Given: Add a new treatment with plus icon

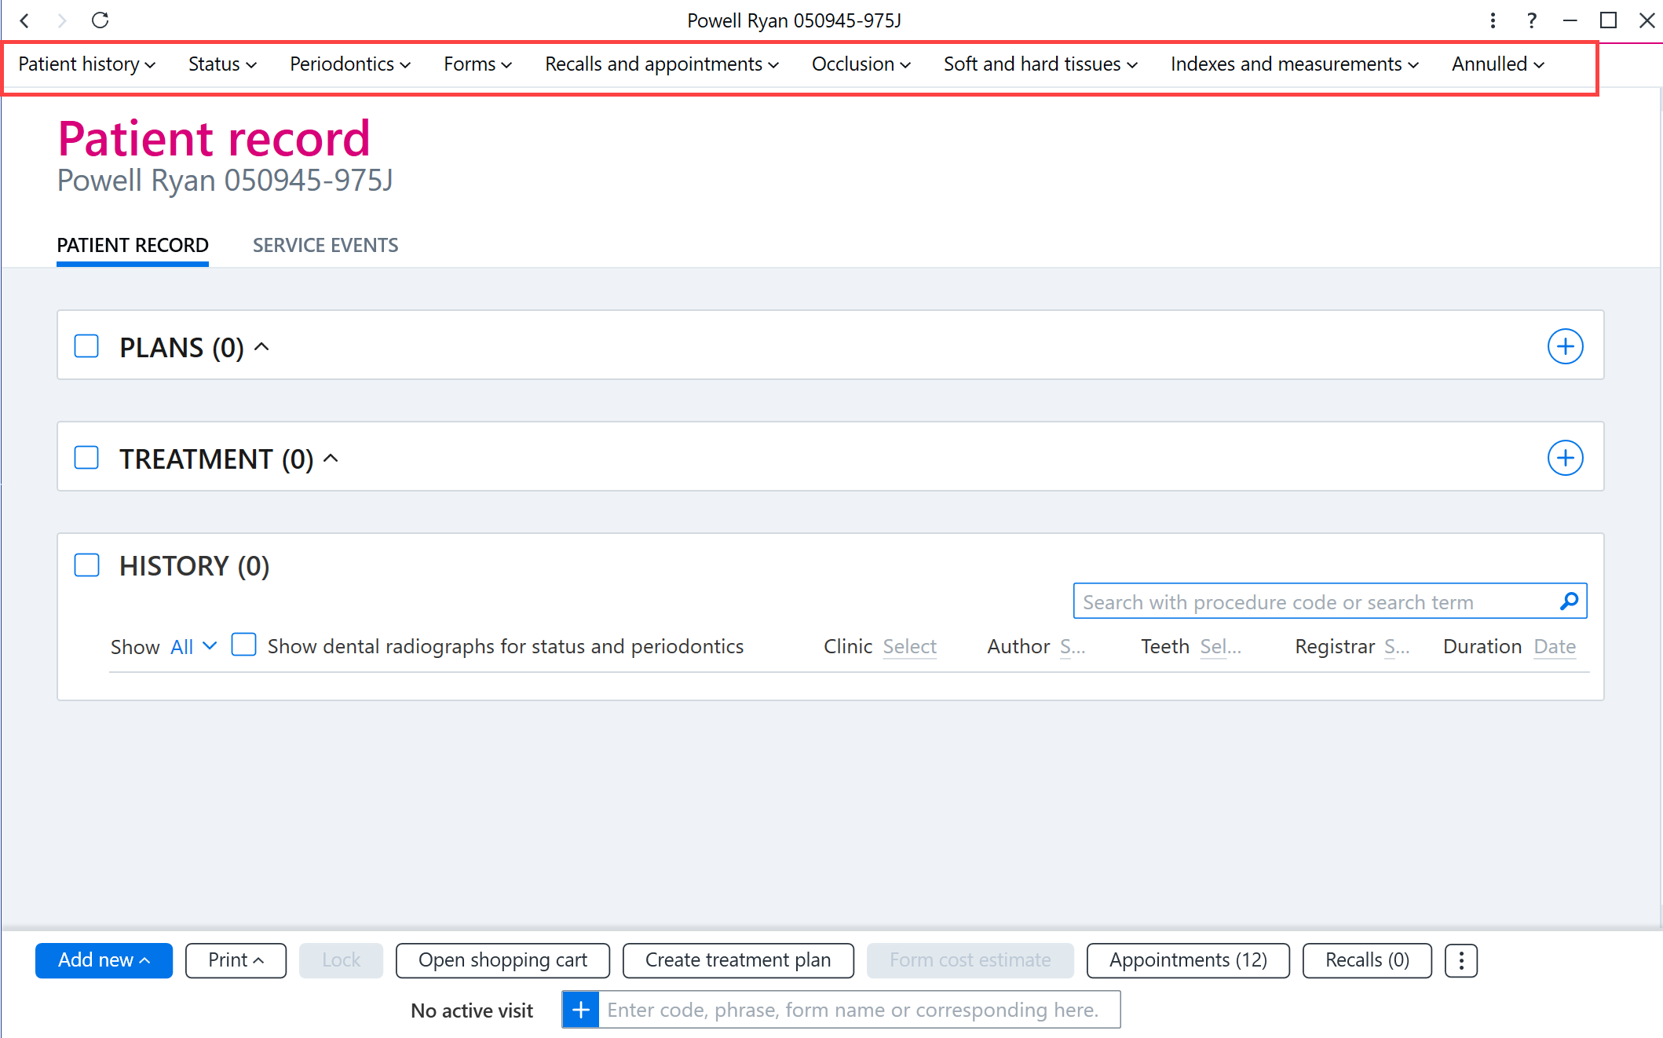Looking at the screenshot, I should click(x=1566, y=458).
